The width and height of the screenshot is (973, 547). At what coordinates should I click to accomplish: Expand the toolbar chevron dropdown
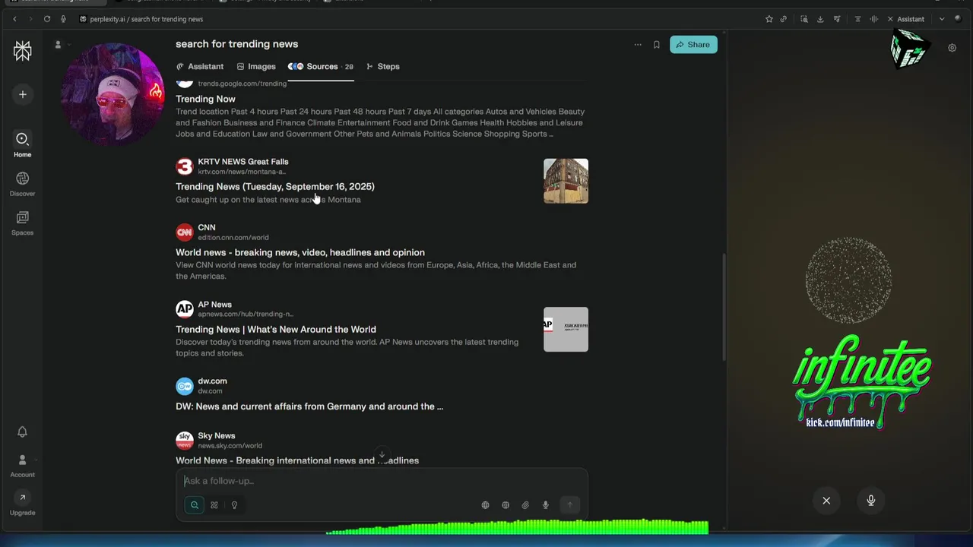click(x=942, y=19)
